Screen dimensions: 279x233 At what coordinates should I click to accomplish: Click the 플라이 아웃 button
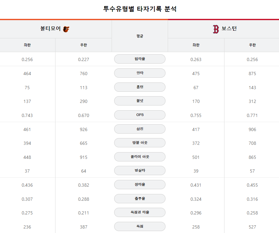140,157
